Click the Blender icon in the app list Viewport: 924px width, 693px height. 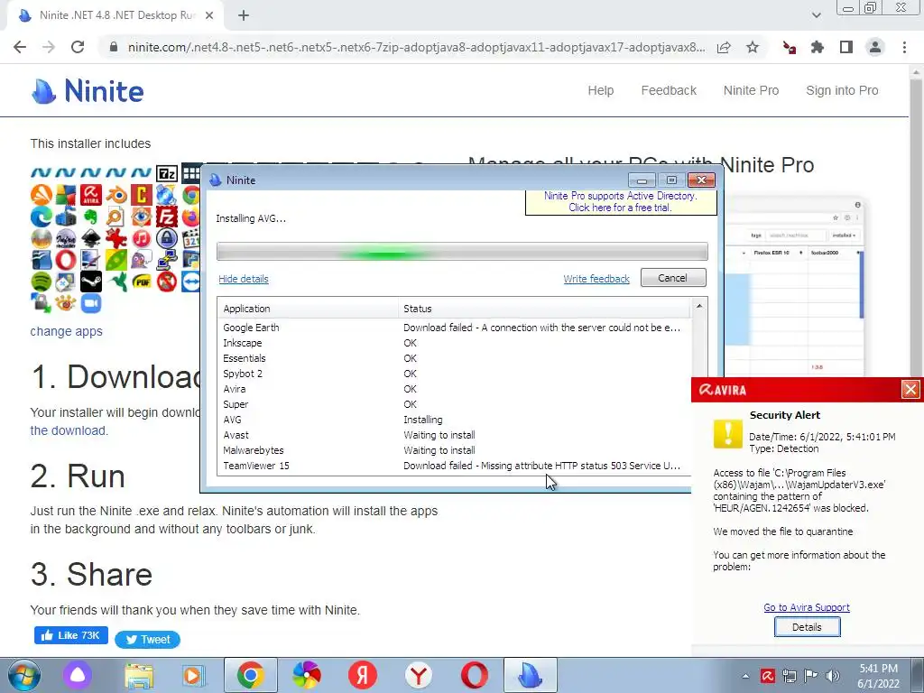[x=116, y=195]
